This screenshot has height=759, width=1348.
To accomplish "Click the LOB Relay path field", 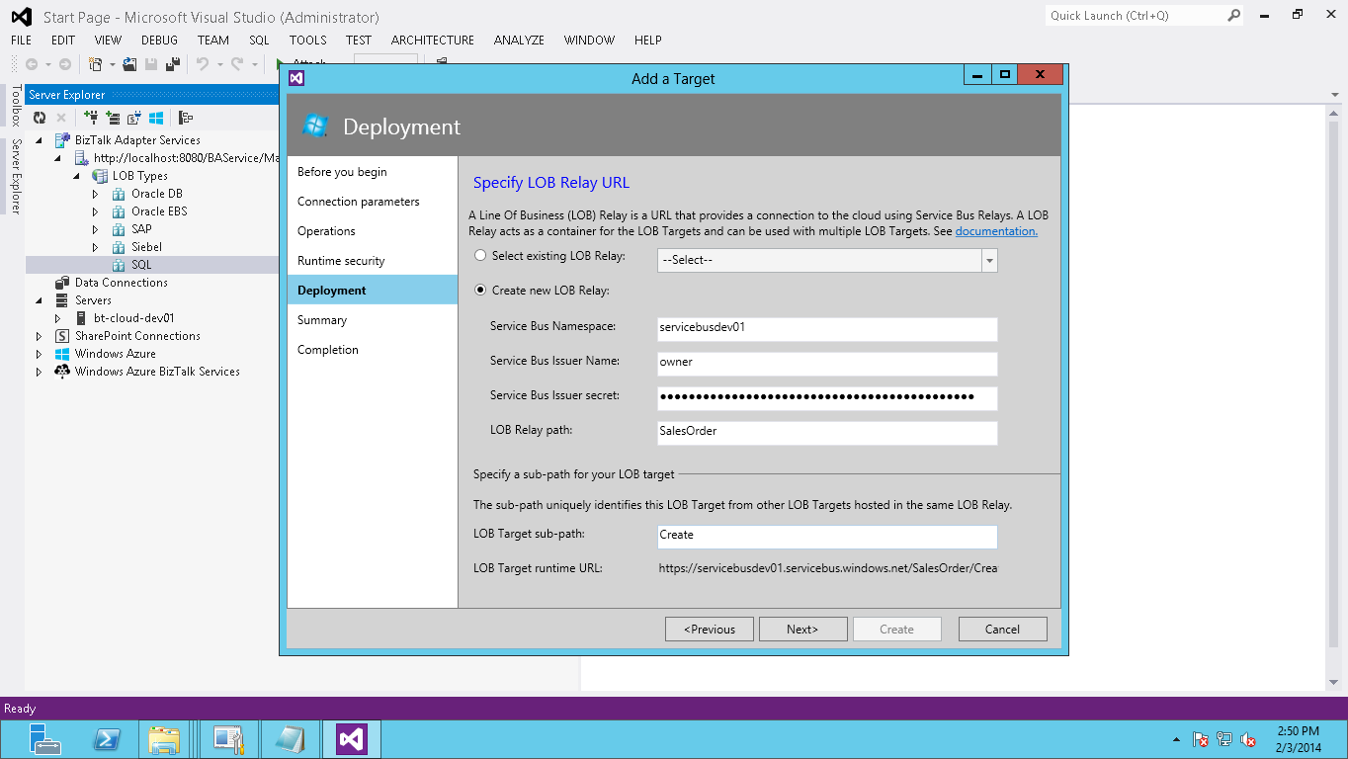I will 827,432.
